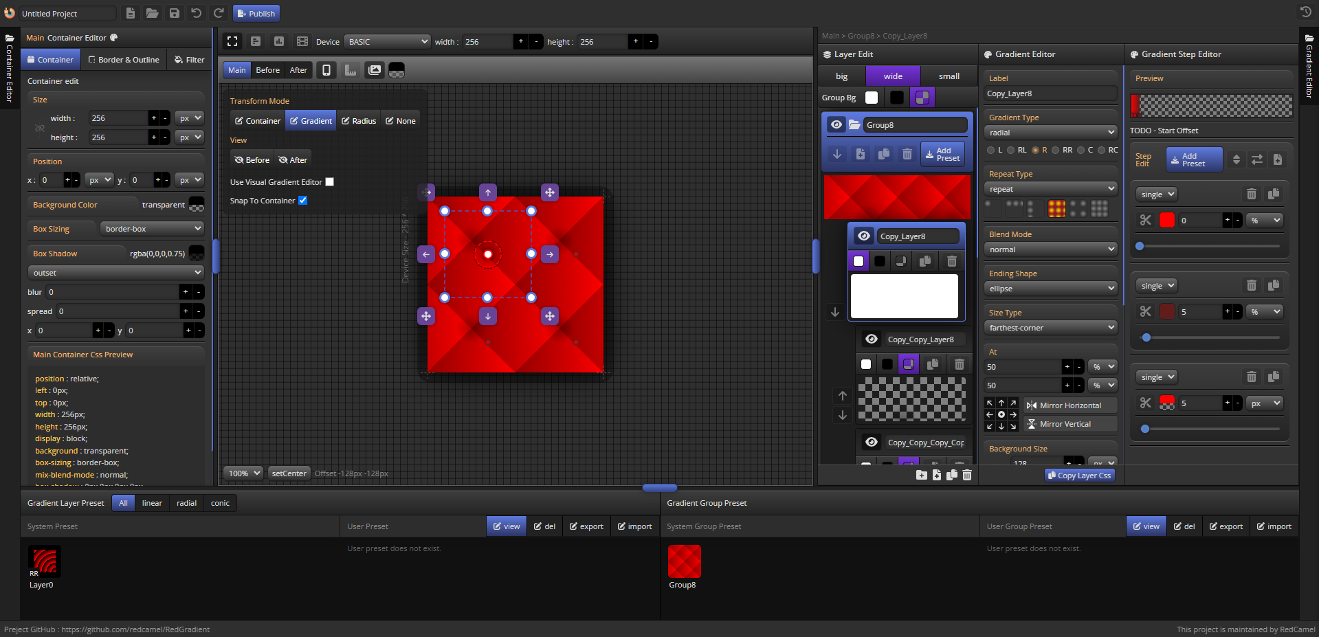The image size is (1319, 637).
Task: Click the undo icon in top toolbar
Action: pos(197,13)
